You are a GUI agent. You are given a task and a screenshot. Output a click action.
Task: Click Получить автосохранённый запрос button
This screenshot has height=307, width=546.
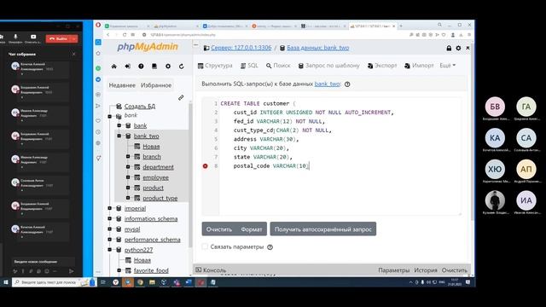tap(323, 229)
